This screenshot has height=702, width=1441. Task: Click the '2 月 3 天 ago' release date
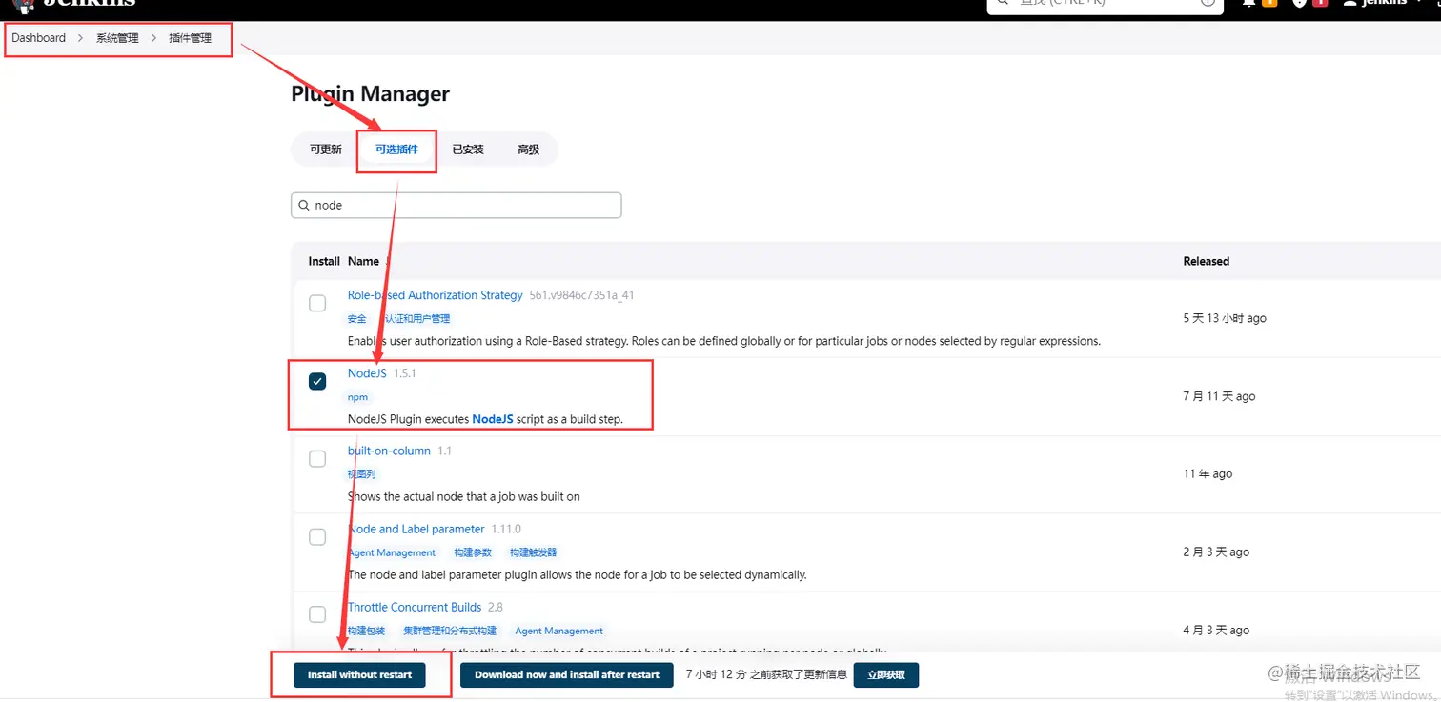(1216, 552)
